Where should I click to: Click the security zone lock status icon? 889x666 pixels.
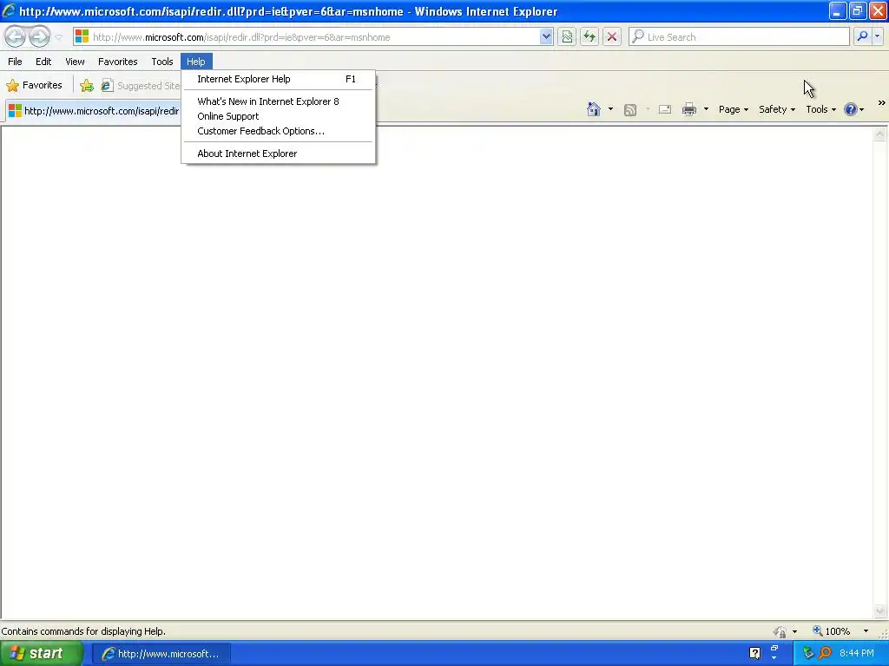[780, 631]
